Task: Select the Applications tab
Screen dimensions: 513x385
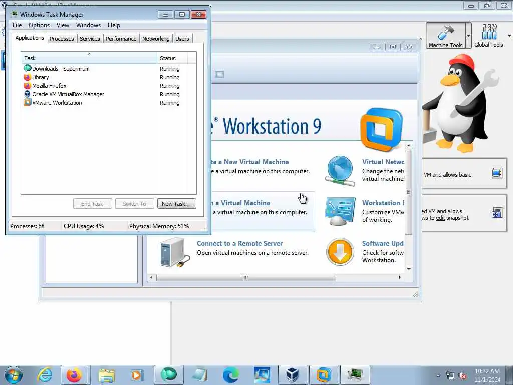Action: 30,38
